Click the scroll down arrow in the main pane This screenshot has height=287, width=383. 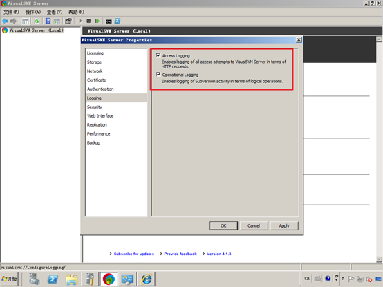[x=379, y=259]
